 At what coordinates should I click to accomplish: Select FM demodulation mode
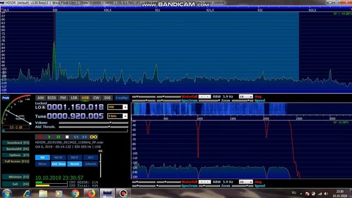(x=63, y=98)
